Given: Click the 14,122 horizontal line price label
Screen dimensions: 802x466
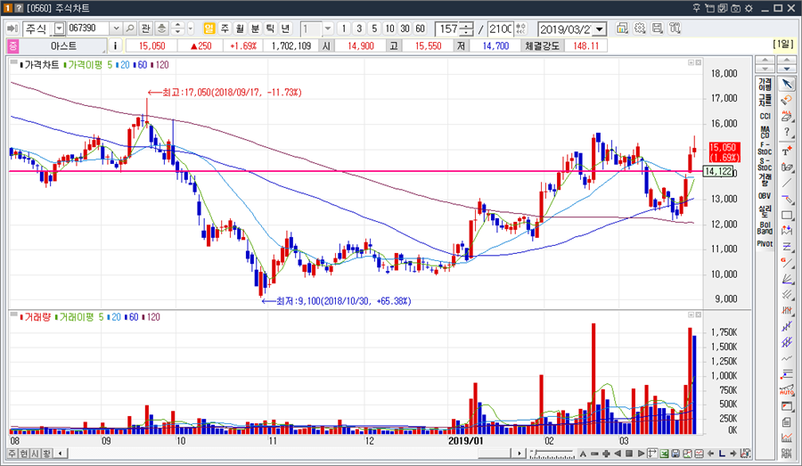Looking at the screenshot, I should click(718, 171).
